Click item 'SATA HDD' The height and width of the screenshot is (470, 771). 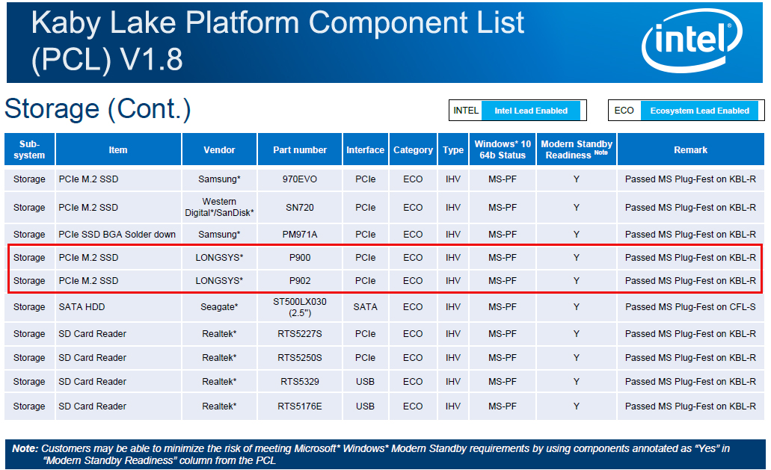click(82, 307)
